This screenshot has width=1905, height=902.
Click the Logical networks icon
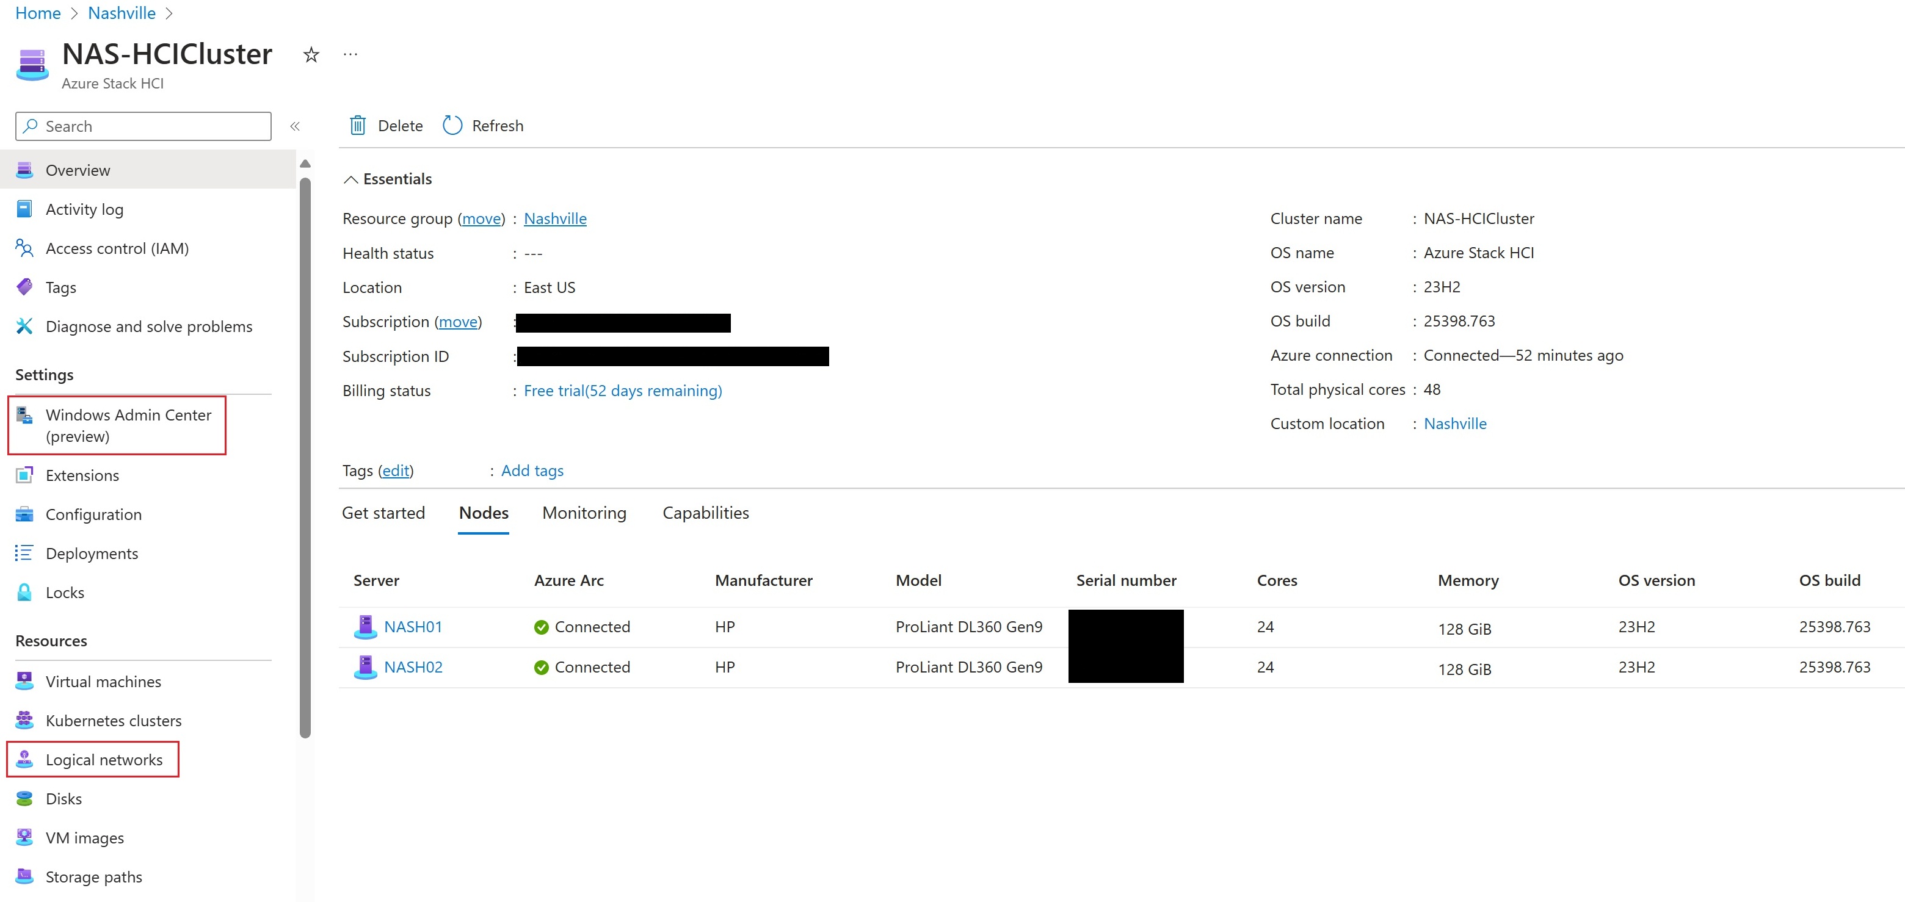(24, 759)
